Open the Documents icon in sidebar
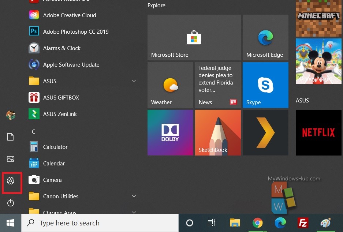 pos(11,137)
